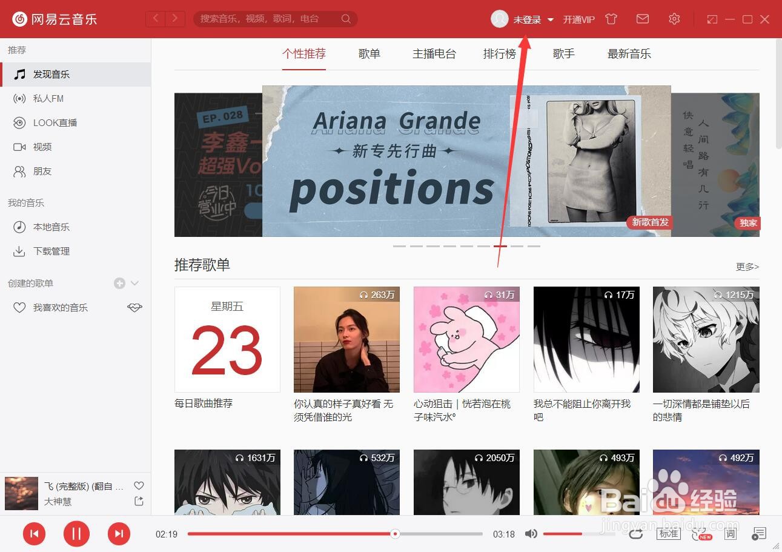Viewport: 782px width, 552px height.
Task: Open 朋友 in the sidebar
Action: coord(75,171)
